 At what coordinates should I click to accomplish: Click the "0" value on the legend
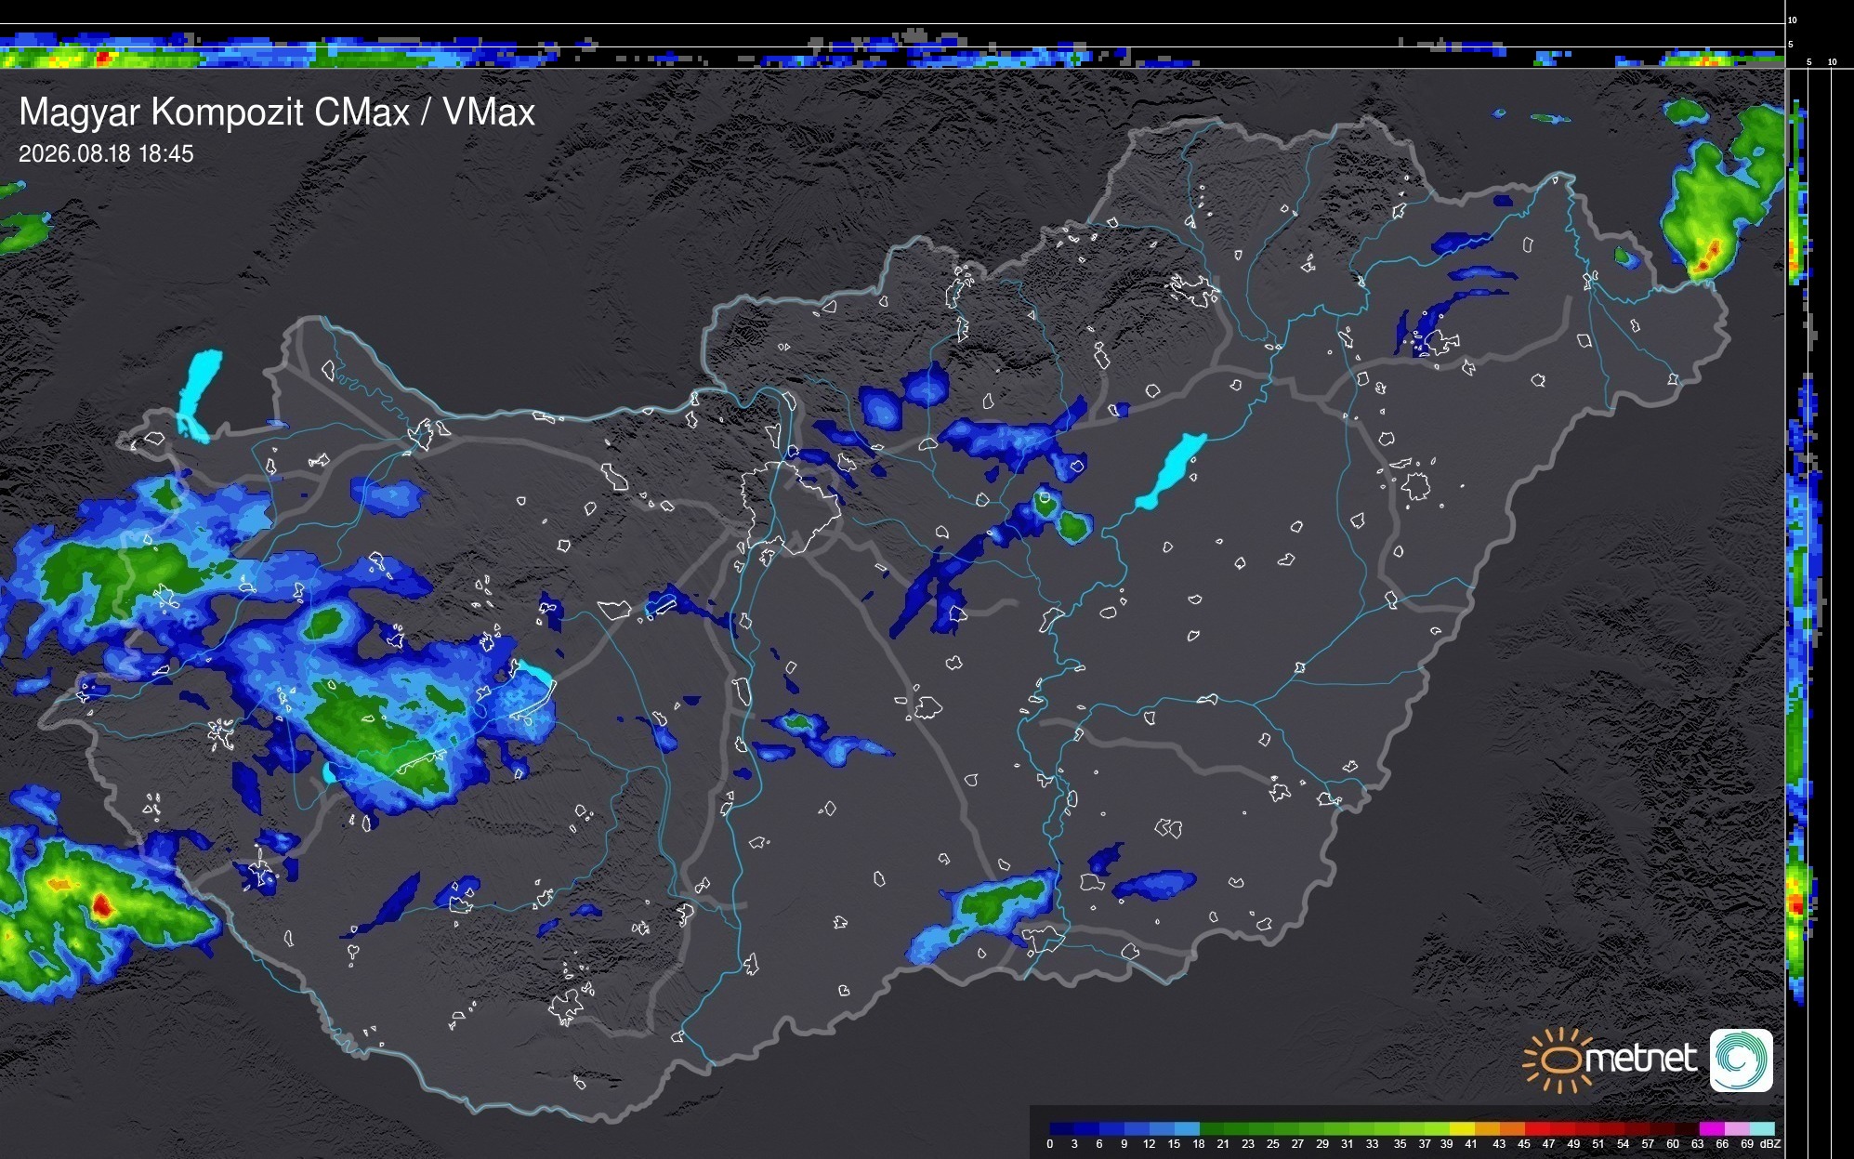tap(1050, 1144)
